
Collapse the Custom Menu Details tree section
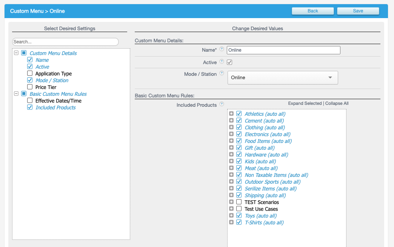coord(16,53)
